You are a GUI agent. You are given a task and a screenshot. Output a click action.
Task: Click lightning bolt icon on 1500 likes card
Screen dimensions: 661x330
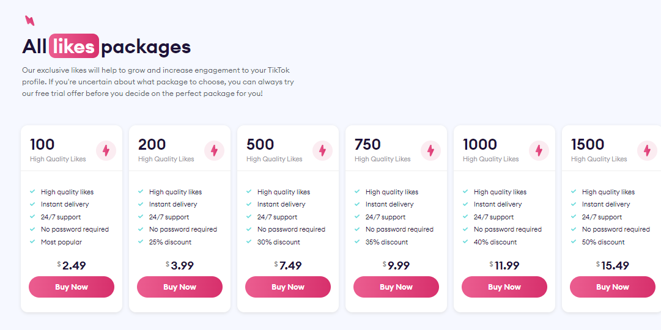pyautogui.click(x=647, y=150)
